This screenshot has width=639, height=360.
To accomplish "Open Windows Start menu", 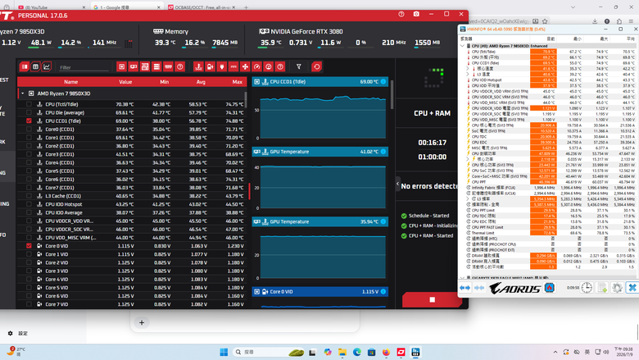I will (224, 352).
